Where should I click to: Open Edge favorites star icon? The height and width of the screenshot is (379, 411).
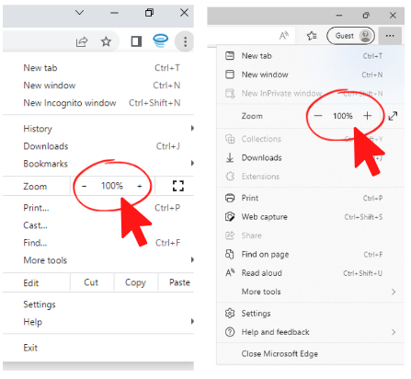pyautogui.click(x=312, y=36)
